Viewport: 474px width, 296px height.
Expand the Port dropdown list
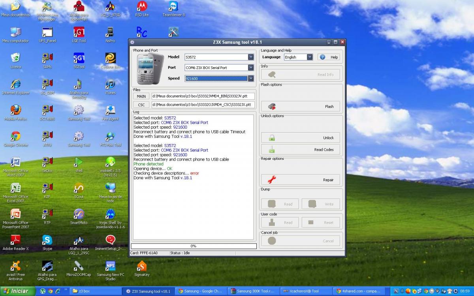click(251, 67)
